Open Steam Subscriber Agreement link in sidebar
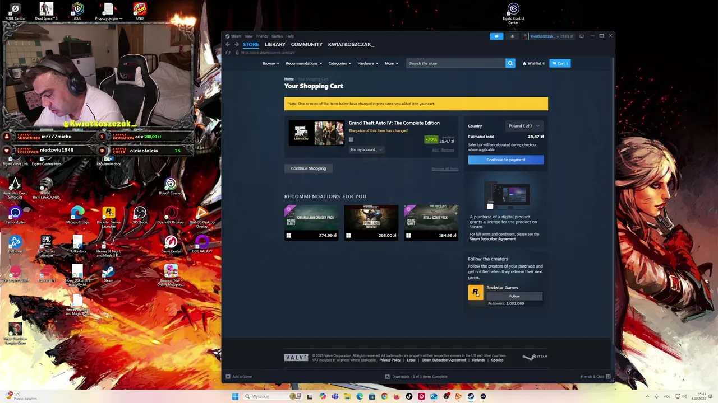This screenshot has width=718, height=403. [493, 239]
